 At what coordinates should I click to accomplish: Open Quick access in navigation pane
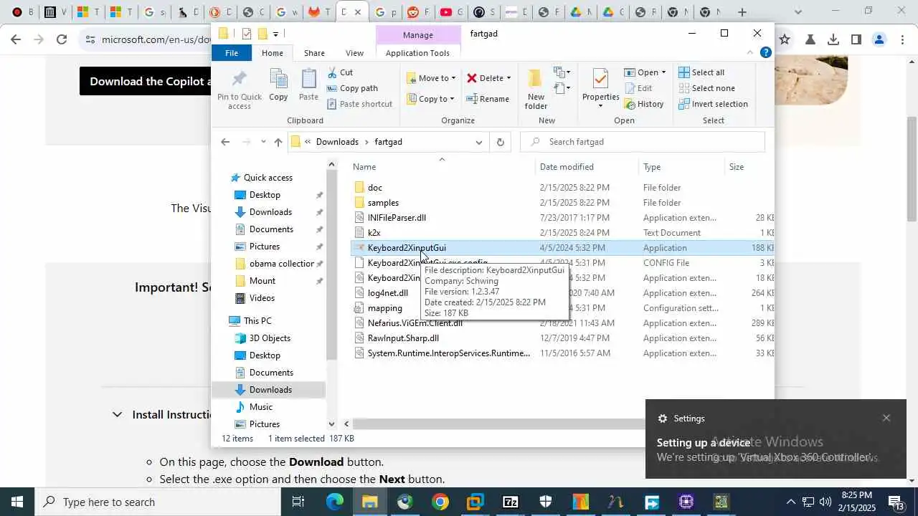point(268,178)
